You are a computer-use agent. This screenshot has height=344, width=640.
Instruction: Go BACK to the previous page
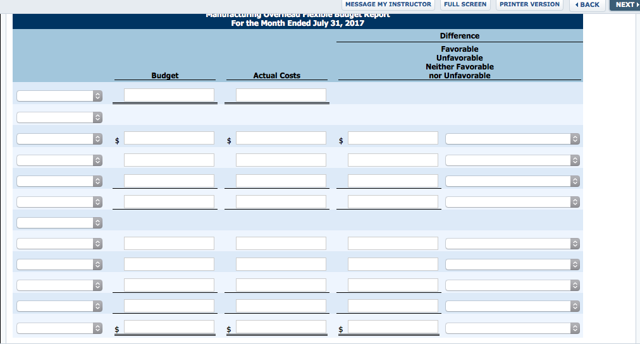pos(587,5)
